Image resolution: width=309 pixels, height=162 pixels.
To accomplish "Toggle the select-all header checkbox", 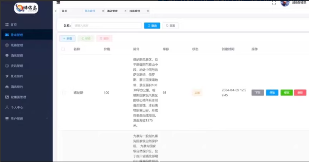I will 63,49.
